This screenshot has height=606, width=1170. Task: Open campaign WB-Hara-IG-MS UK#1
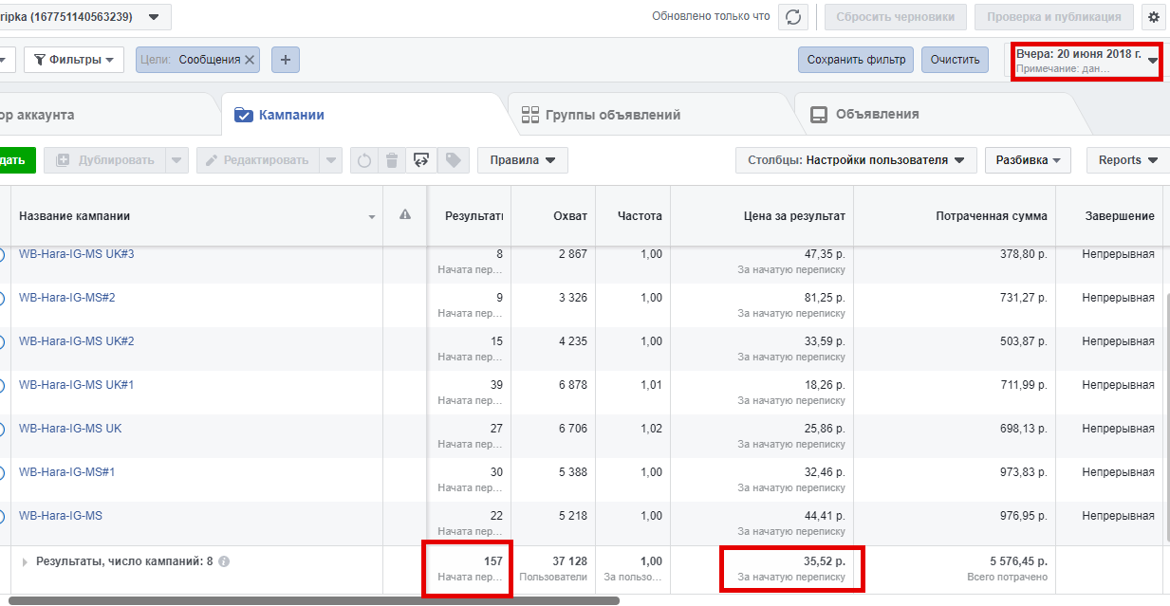(x=77, y=385)
